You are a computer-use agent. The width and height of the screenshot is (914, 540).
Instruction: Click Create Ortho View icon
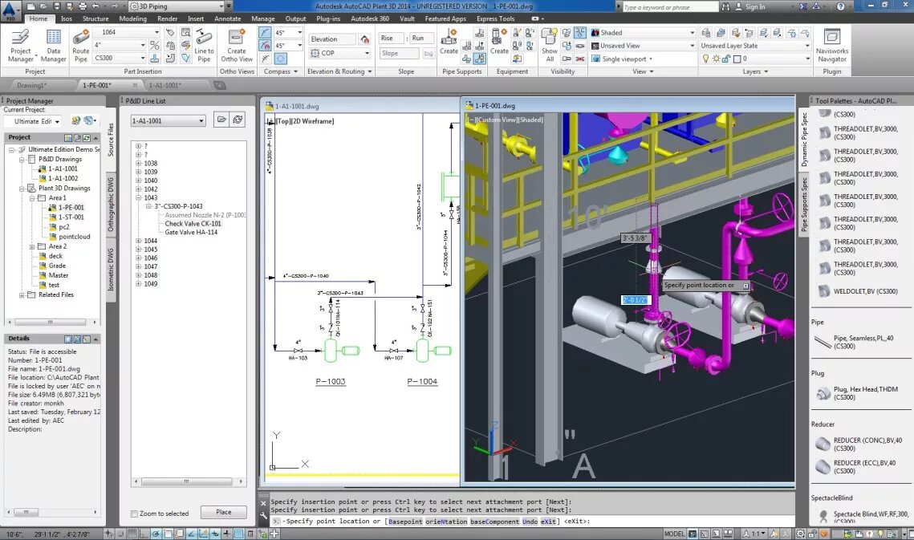click(x=237, y=46)
